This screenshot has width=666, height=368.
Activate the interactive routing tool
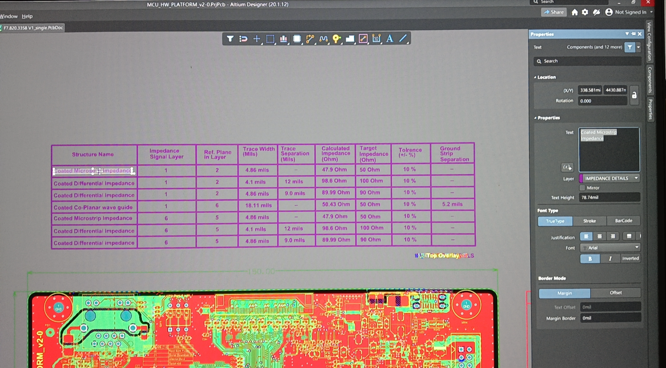coord(310,39)
